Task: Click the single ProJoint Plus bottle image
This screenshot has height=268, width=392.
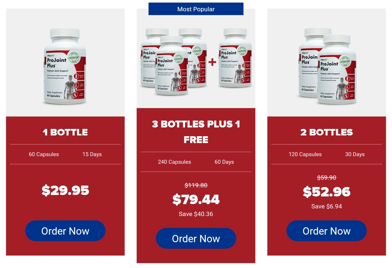Action: point(65,66)
